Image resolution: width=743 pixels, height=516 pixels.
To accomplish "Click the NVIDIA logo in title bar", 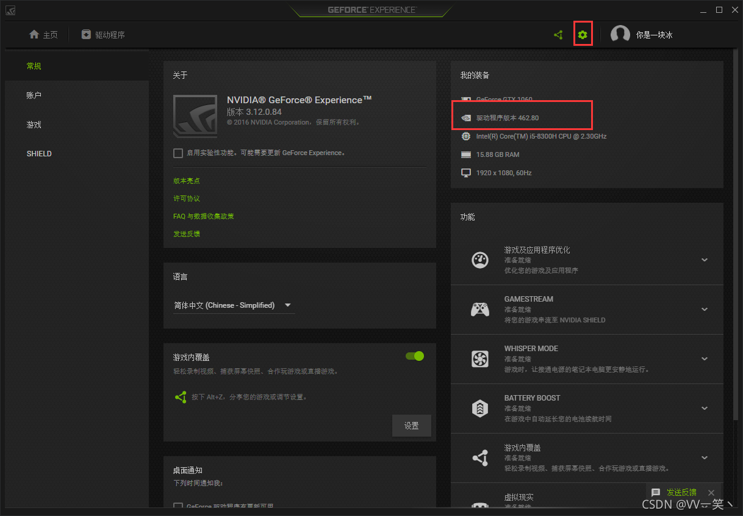I will click(x=11, y=10).
